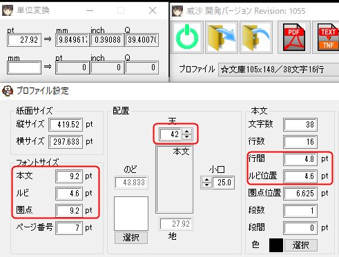Click the 小口 value field 25.0

click(x=222, y=183)
